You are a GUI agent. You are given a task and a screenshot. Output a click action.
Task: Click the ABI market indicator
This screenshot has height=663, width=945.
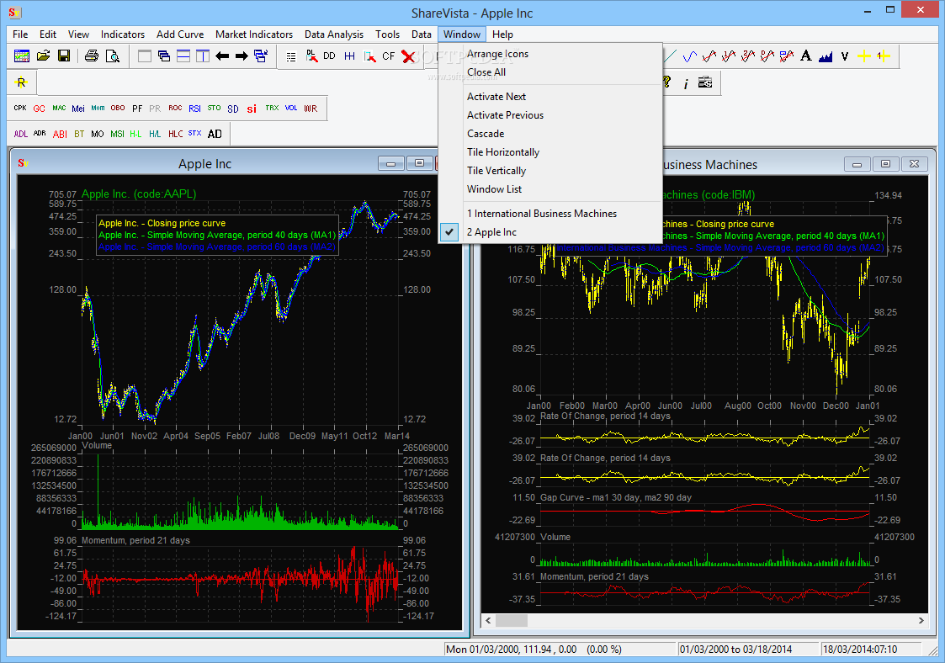click(60, 134)
